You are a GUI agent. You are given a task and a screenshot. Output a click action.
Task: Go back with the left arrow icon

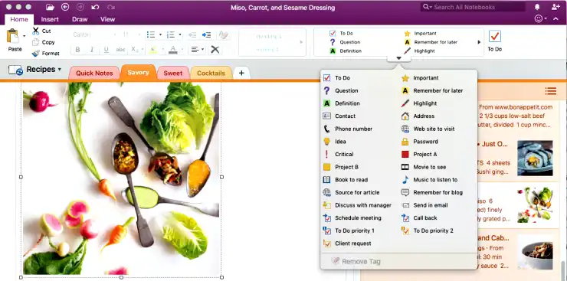(65, 7)
